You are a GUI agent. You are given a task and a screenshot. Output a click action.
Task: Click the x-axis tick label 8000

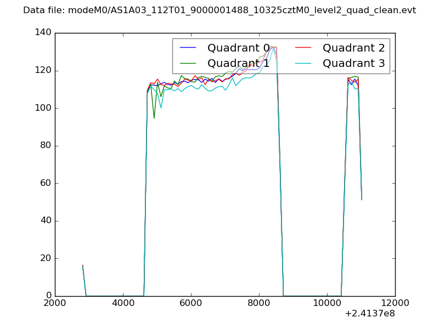pyautogui.click(x=259, y=303)
